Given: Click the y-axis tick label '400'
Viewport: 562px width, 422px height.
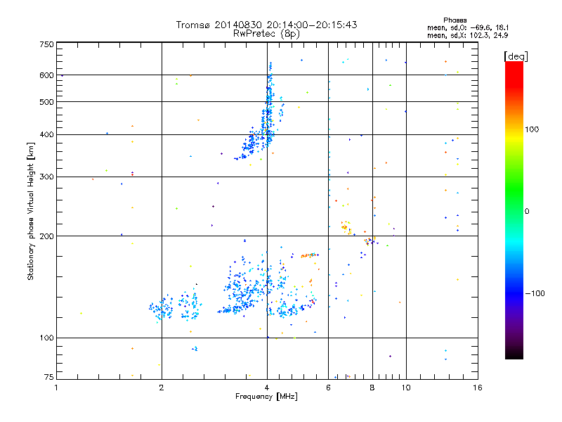Looking at the screenshot, I should (46, 135).
